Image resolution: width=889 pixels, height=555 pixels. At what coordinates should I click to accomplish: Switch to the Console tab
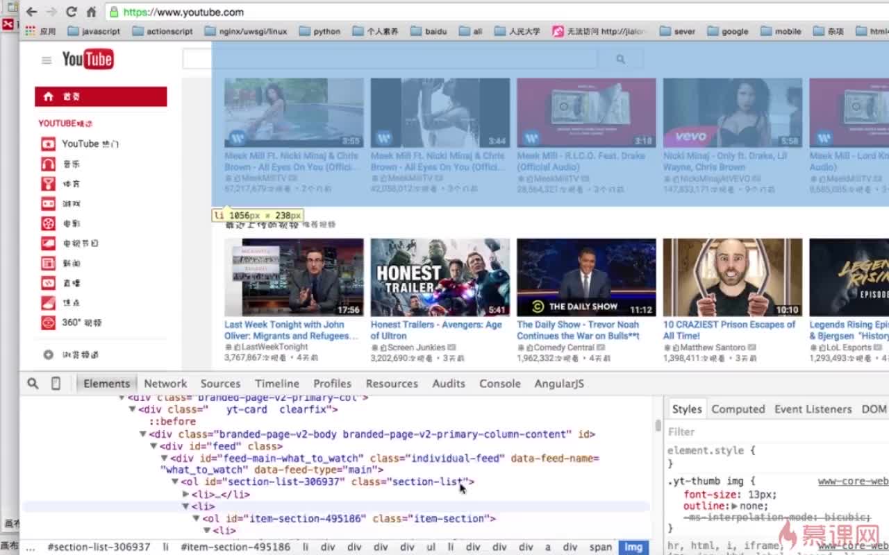pos(499,383)
